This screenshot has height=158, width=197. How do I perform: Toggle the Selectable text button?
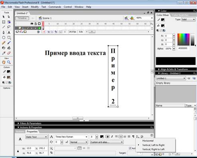pos(79,148)
